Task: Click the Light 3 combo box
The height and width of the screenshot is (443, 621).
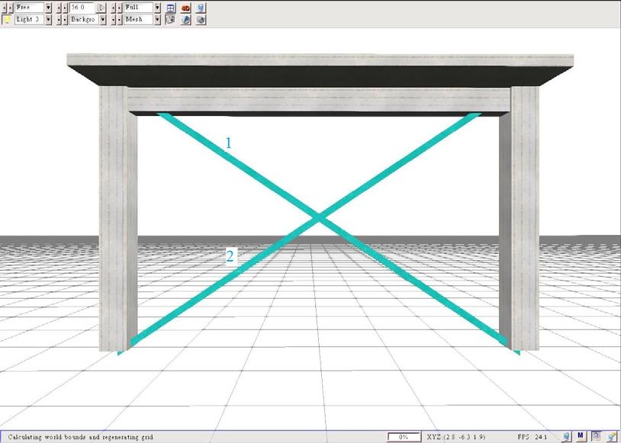Action: (x=29, y=19)
